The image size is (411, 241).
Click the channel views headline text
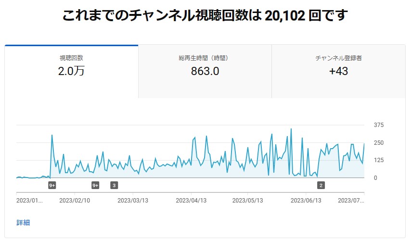click(205, 15)
